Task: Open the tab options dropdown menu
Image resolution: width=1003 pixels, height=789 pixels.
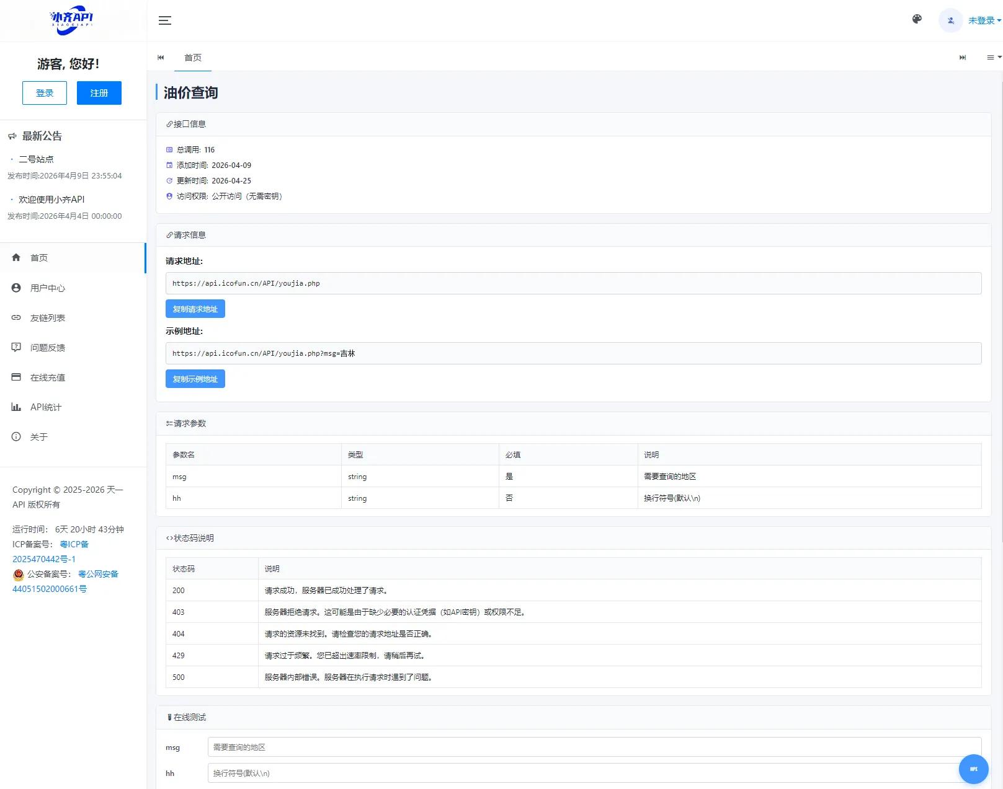Action: point(991,57)
